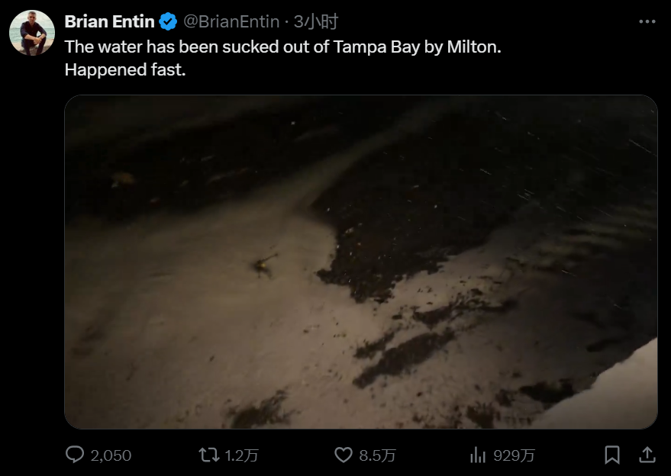Open the share tweet menu
Image resolution: width=671 pixels, height=476 pixels.
[647, 455]
